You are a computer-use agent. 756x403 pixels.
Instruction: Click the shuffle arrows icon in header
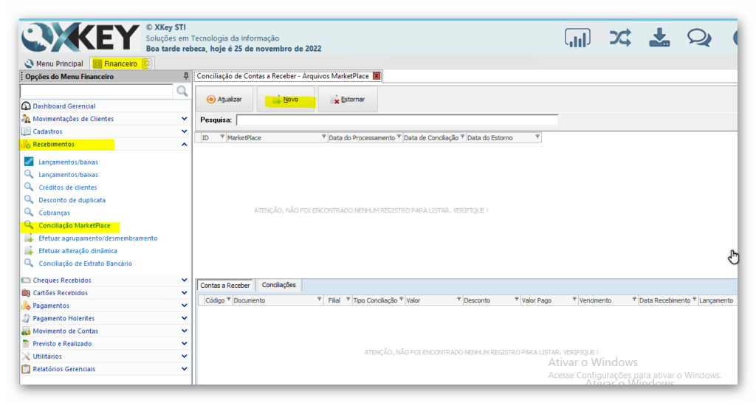(620, 38)
